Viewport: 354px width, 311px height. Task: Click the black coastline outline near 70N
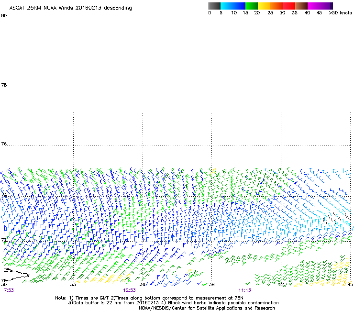(x=16, y=274)
